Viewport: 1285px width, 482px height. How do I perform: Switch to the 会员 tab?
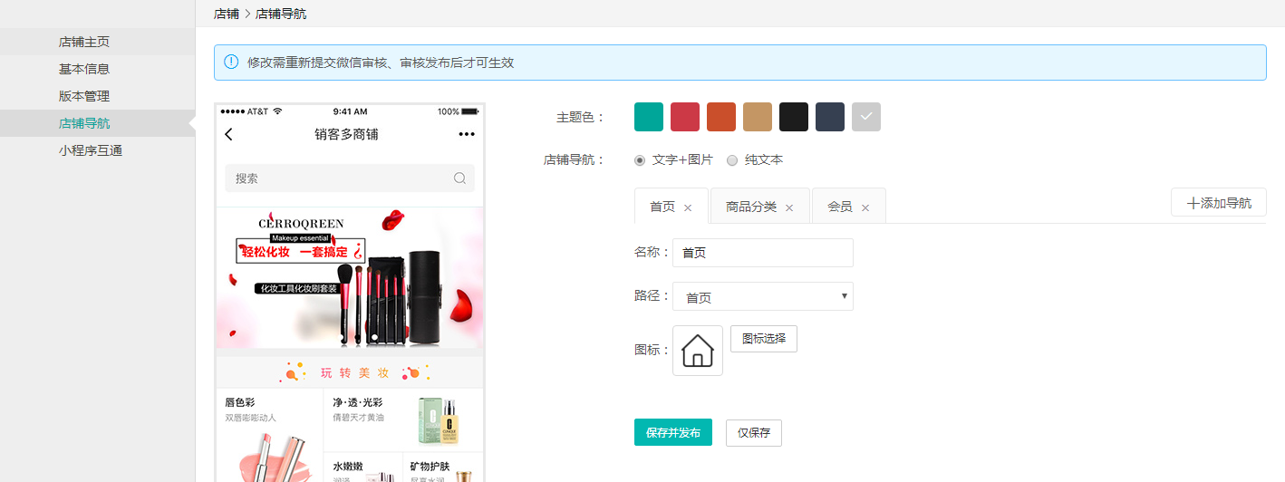[840, 207]
